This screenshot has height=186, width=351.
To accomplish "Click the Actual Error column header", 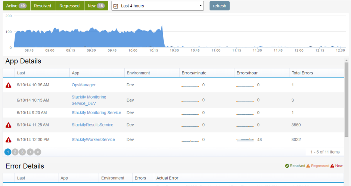I will [x=249, y=178].
